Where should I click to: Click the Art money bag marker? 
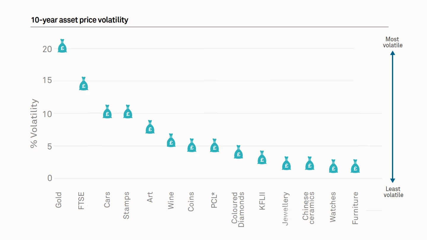[x=150, y=128]
